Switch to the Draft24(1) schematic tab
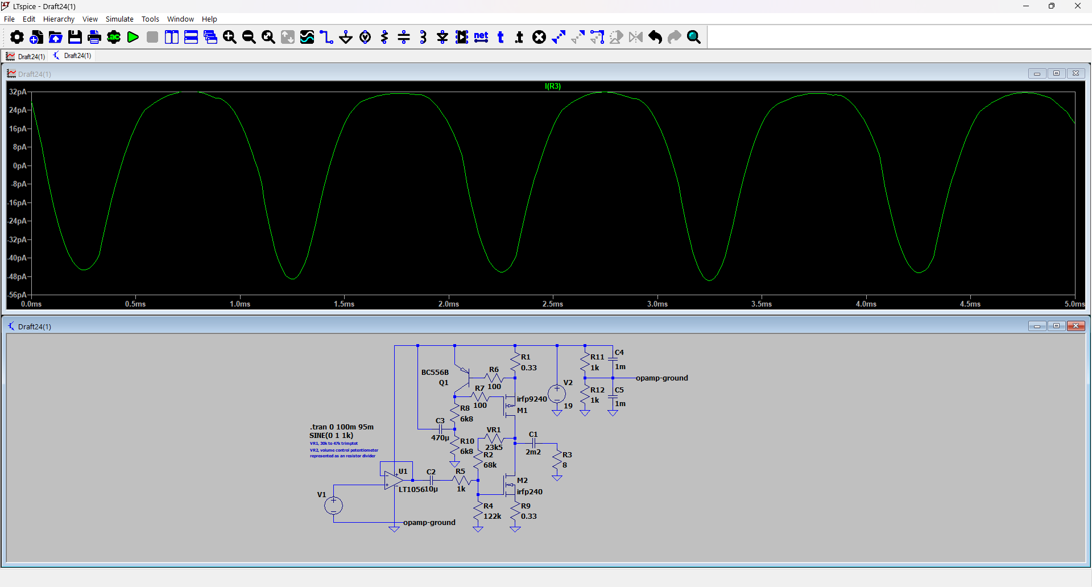Screen dimensions: 1092x587 tap(72, 56)
